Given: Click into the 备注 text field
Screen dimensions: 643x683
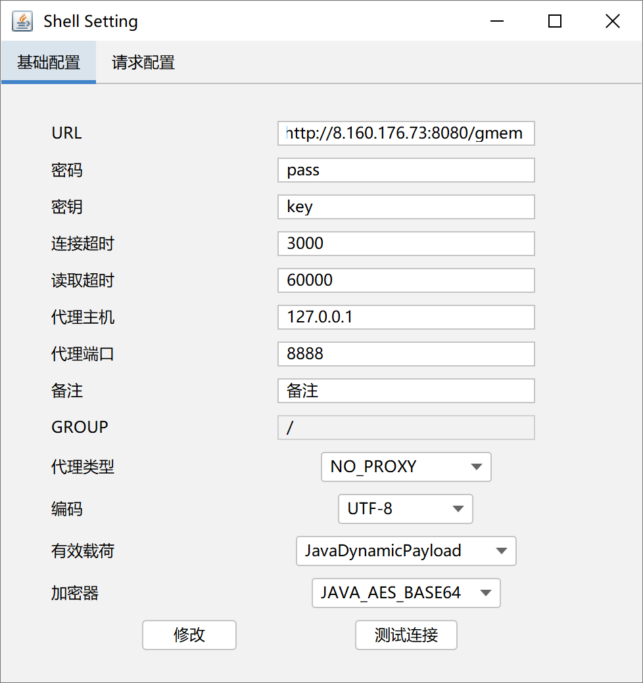Looking at the screenshot, I should [406, 391].
